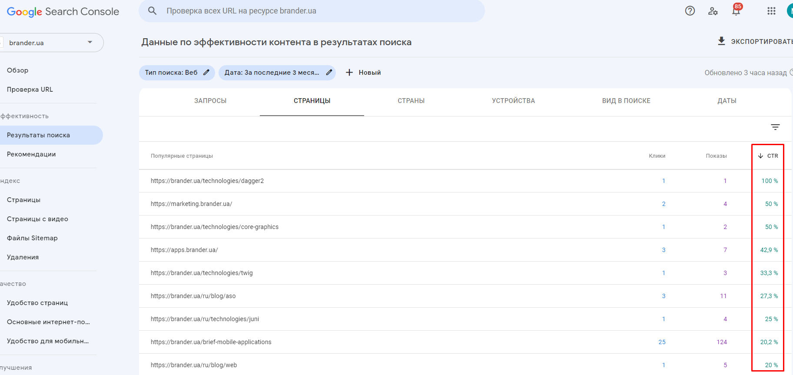Add a new filter with Новый
The width and height of the screenshot is (793, 375).
tap(363, 73)
